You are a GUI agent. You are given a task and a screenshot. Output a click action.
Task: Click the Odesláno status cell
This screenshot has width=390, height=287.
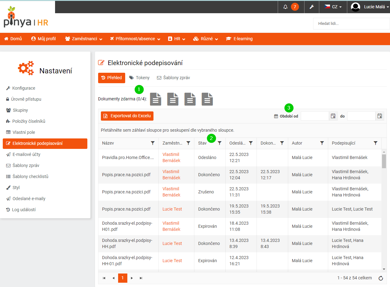pyautogui.click(x=210, y=157)
